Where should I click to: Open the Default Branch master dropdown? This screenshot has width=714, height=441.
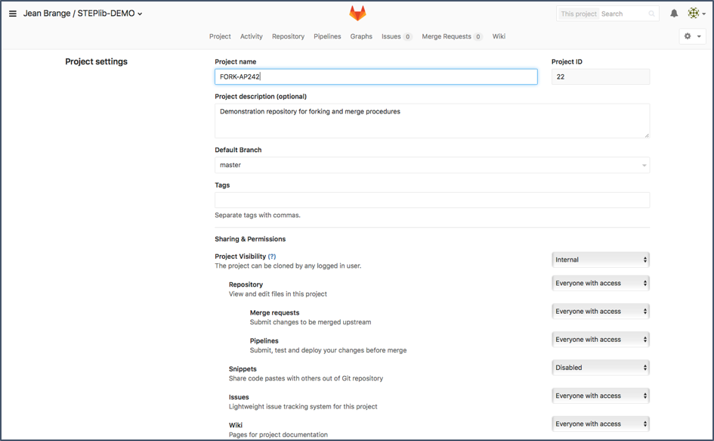coord(431,165)
